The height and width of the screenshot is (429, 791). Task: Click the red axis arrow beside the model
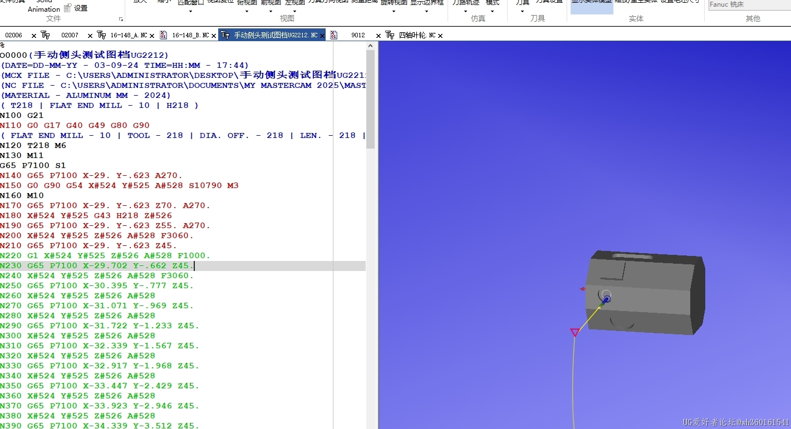coord(582,289)
